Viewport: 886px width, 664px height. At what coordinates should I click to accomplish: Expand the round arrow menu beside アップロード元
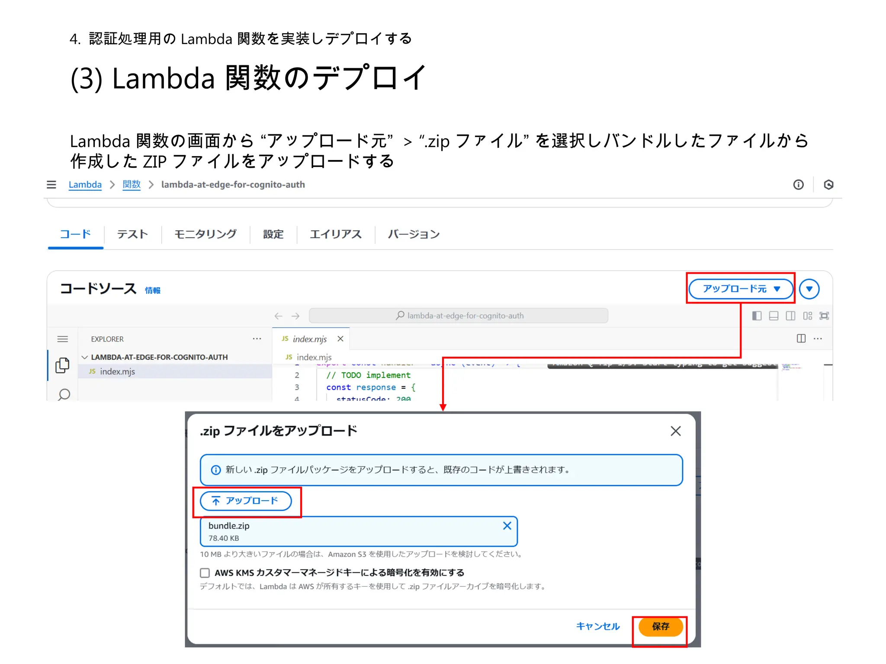pos(809,289)
